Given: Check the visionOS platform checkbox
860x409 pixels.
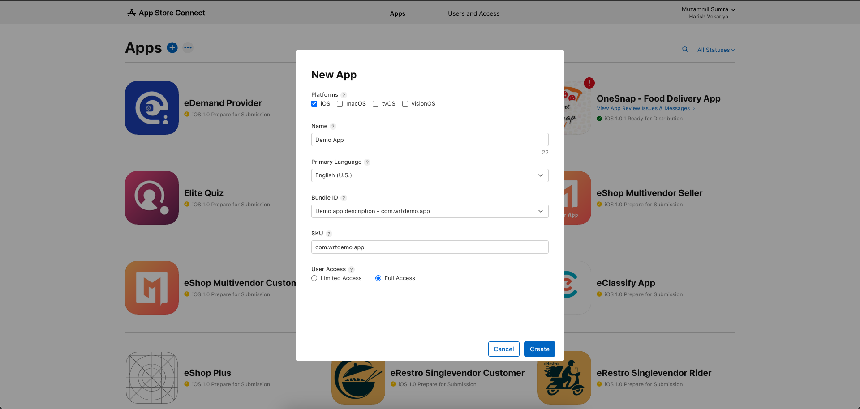Looking at the screenshot, I should [x=405, y=104].
